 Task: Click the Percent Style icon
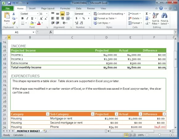(84, 18)
